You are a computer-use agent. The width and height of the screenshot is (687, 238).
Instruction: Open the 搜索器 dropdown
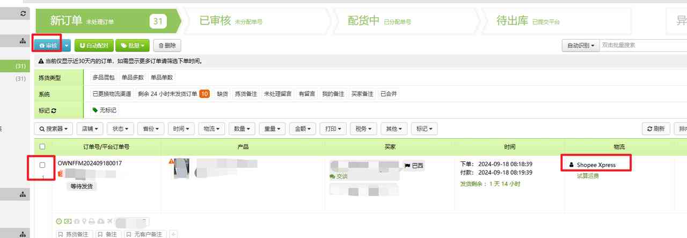coord(54,129)
